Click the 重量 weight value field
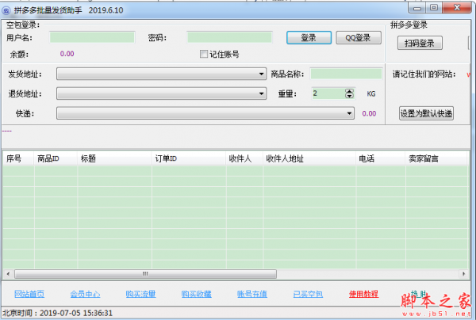The image size is (476, 320). (328, 93)
